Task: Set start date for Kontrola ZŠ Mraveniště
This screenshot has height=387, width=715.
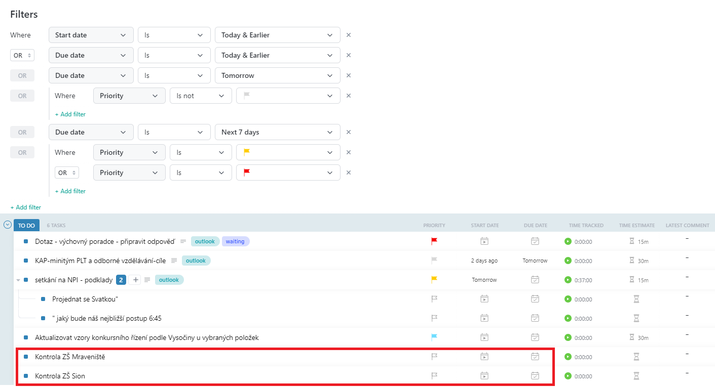Action: 484,357
